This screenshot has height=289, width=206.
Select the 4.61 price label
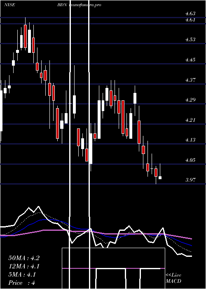[x=190, y=20]
